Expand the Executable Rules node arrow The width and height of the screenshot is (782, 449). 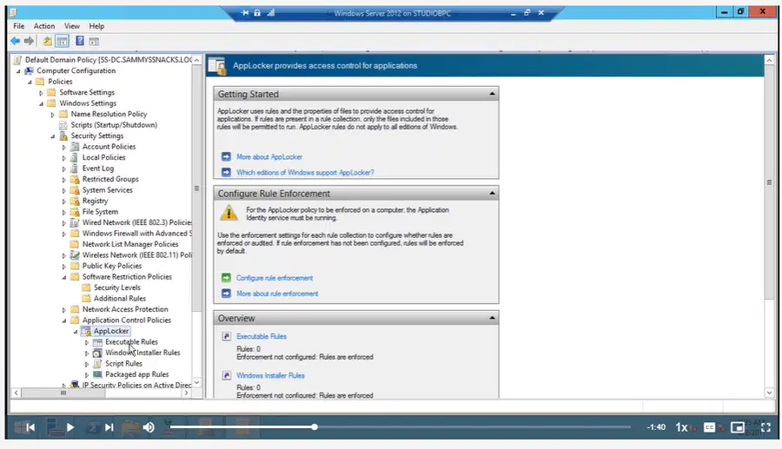tap(87, 342)
